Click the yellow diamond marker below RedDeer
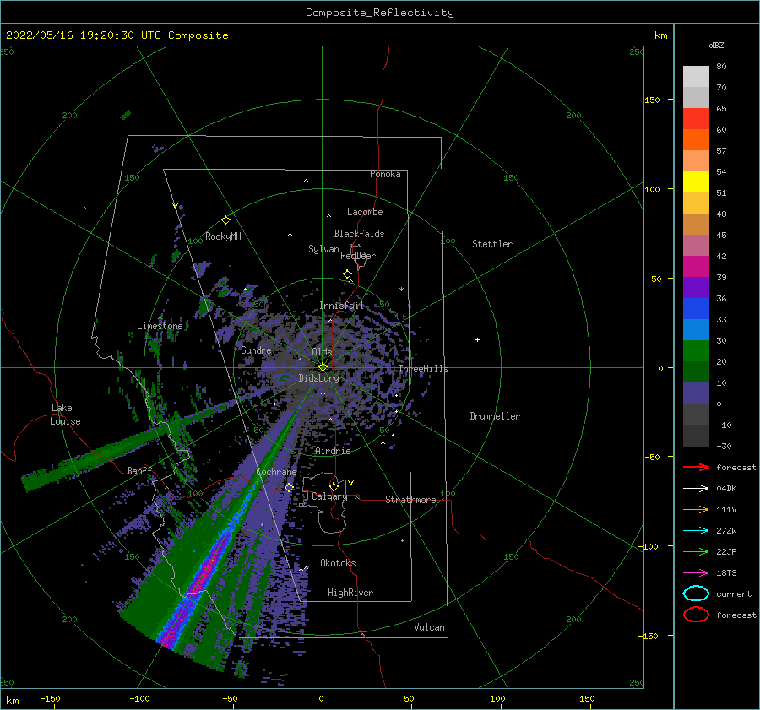The height and width of the screenshot is (710, 760). tap(347, 274)
